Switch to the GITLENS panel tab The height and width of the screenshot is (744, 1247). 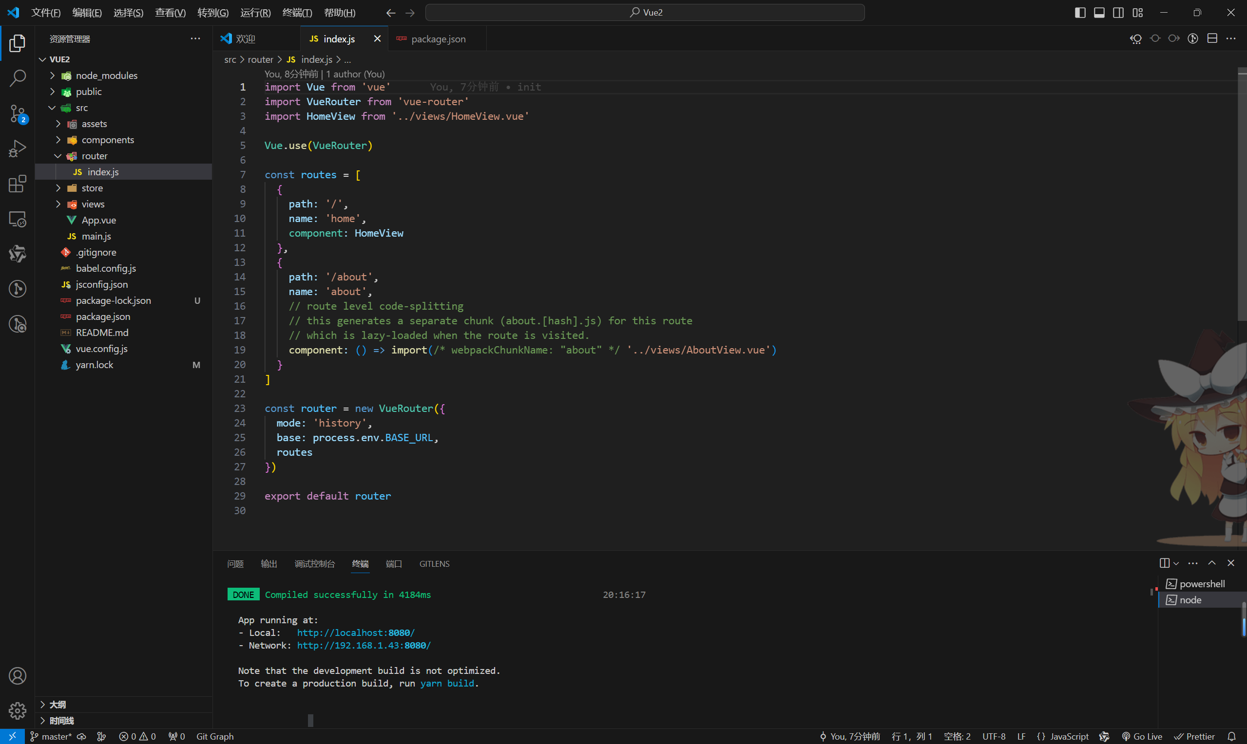tap(434, 563)
